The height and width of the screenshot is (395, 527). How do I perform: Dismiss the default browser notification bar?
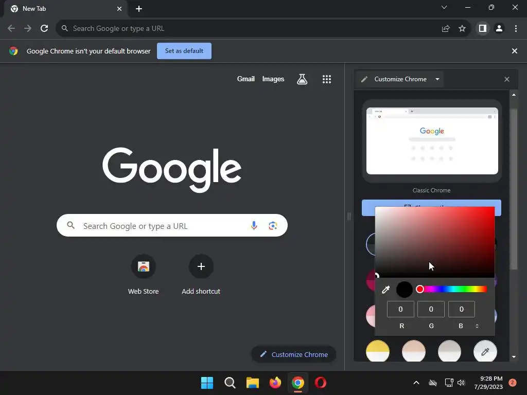point(514,51)
